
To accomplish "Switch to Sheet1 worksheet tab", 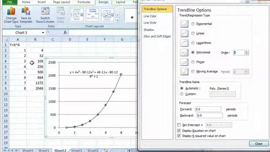I will (x=44, y=150).
